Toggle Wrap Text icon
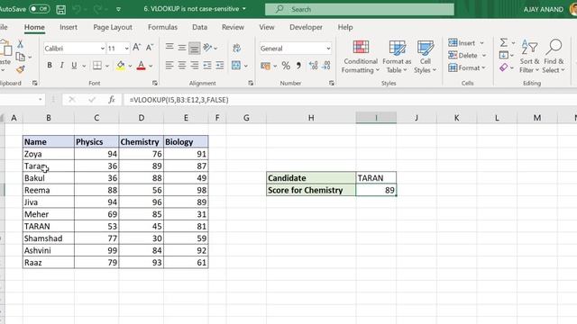The width and height of the screenshot is (577, 324). [236, 48]
